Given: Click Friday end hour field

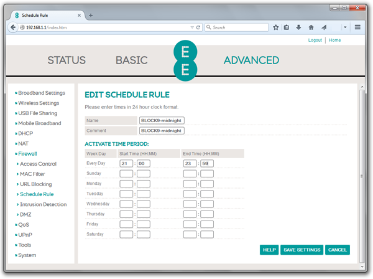Looking at the screenshot, I should pyautogui.click(x=190, y=224).
